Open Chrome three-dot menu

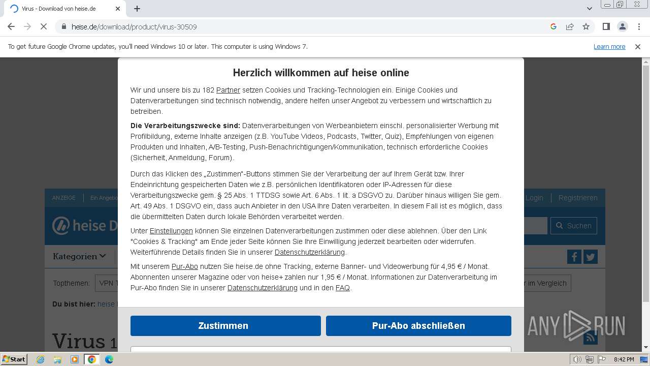[x=639, y=26]
